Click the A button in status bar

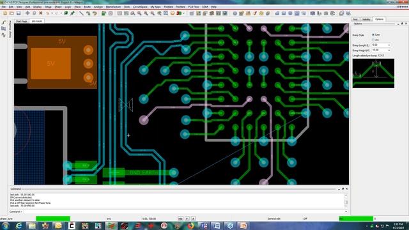tap(193, 218)
